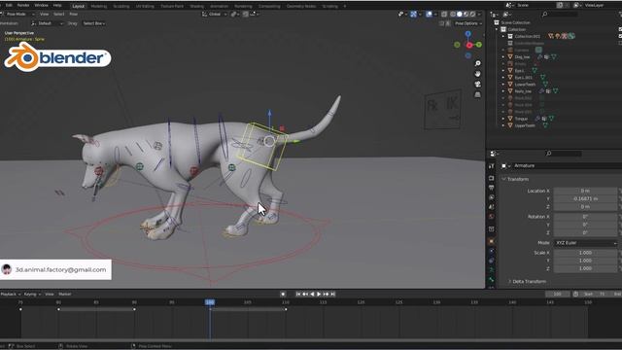Toggle X-ray mode
Viewport: 622px width, 350px height.
point(444,14)
